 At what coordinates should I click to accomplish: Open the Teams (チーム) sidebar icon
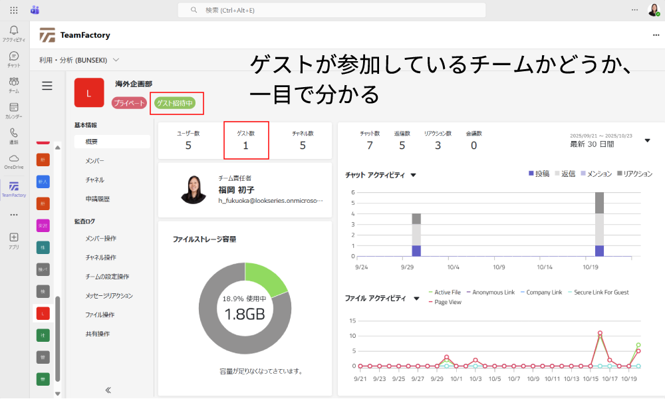(14, 84)
